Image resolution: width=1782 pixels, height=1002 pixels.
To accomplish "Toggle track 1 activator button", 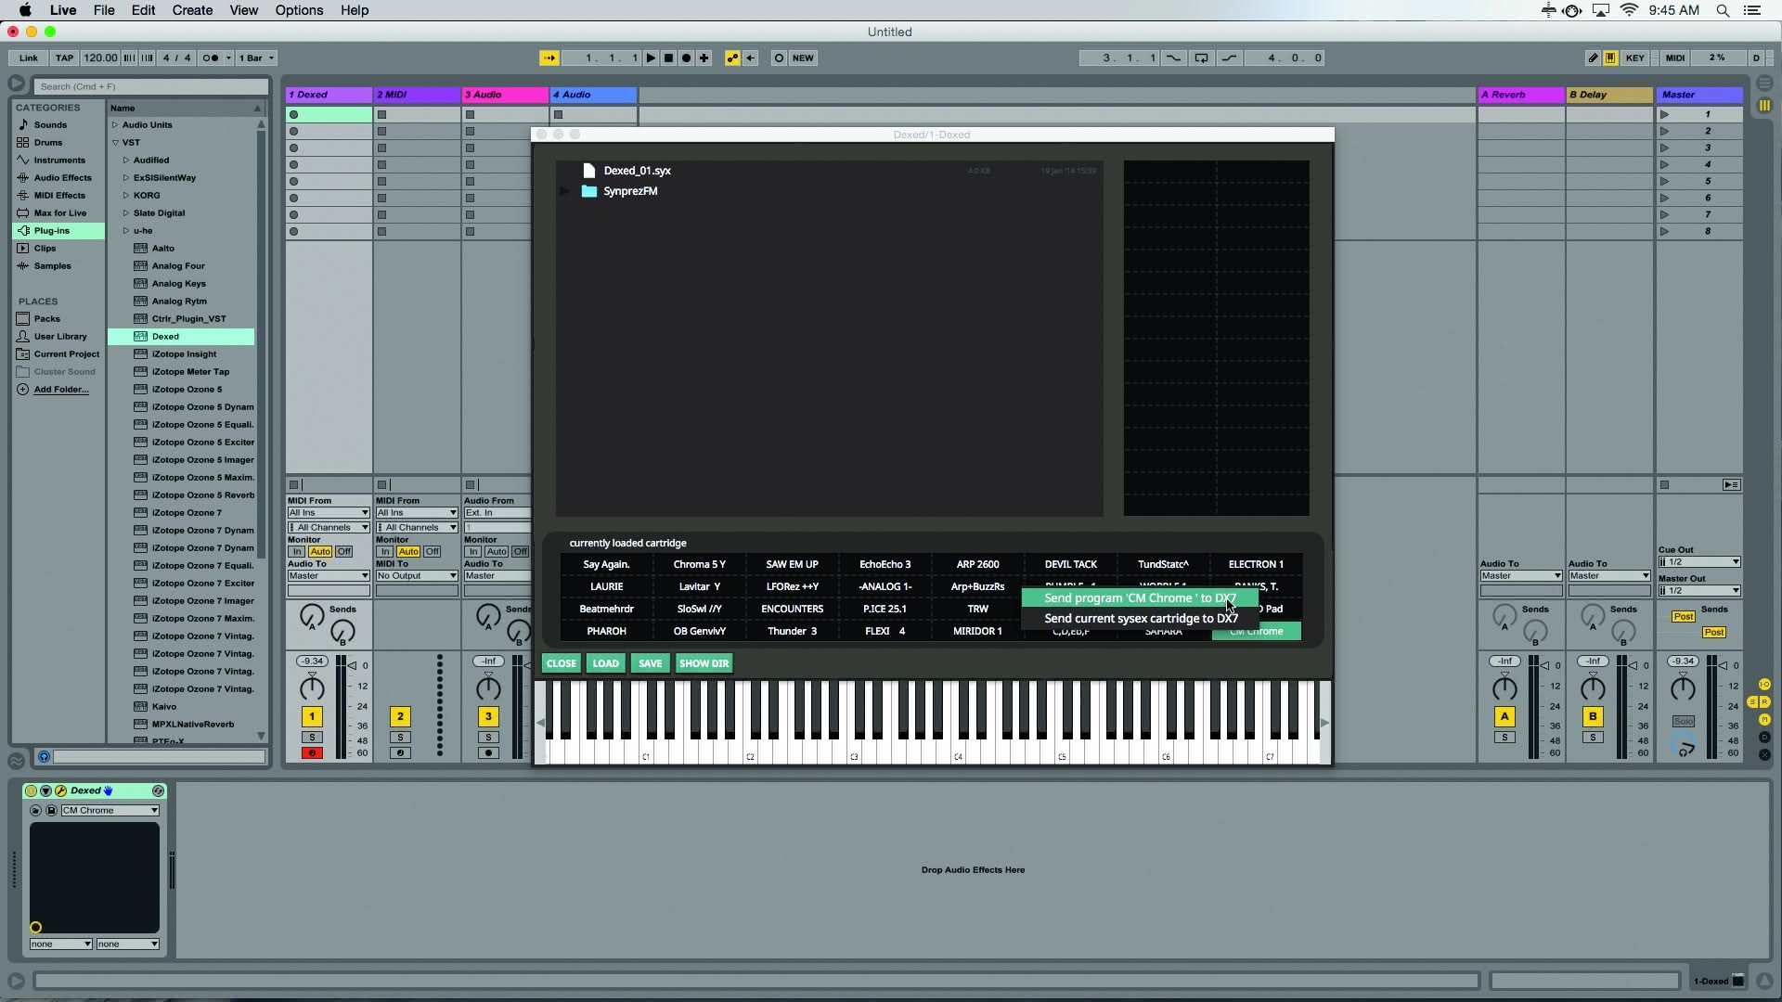I will (312, 716).
